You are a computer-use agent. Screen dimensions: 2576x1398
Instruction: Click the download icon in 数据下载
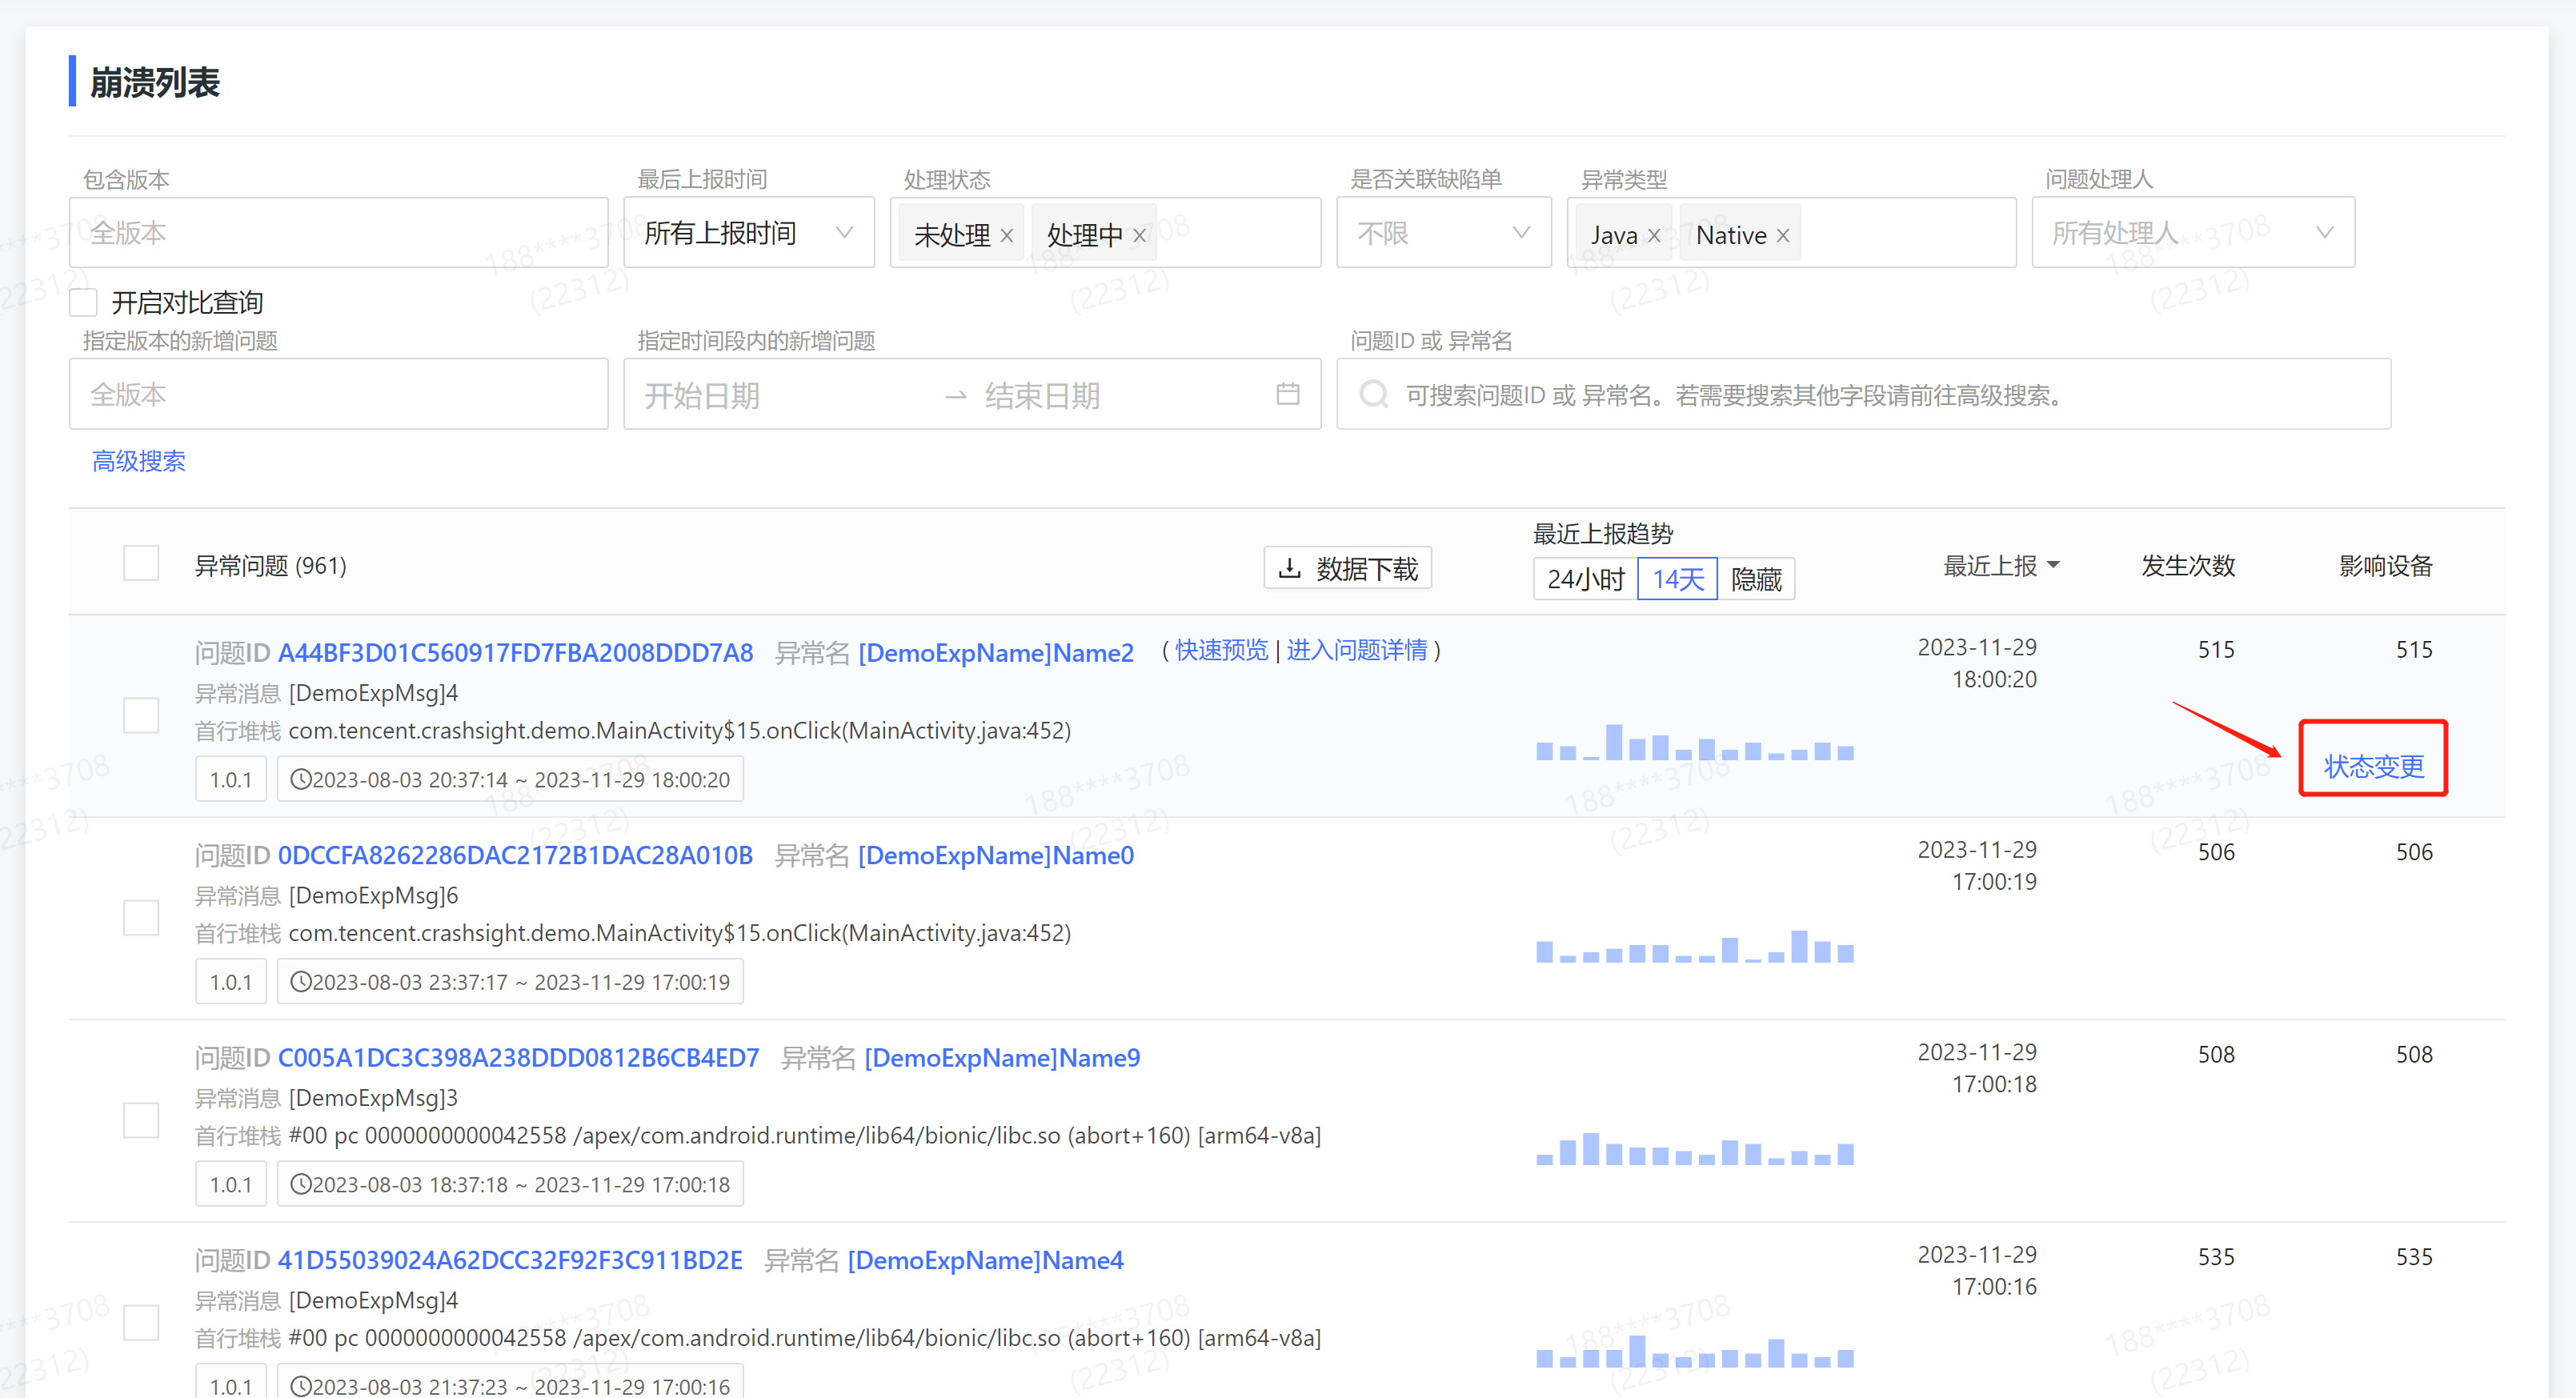click(x=1290, y=568)
